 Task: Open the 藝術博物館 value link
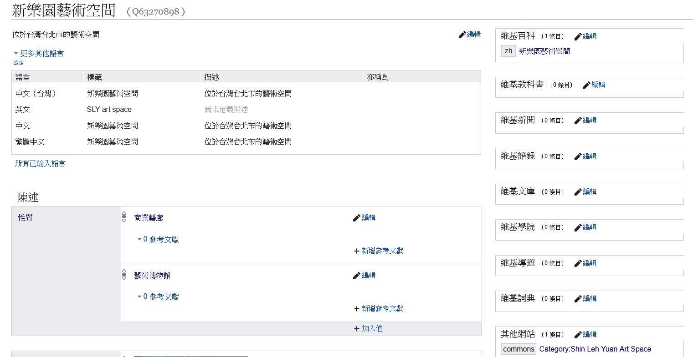click(x=152, y=276)
